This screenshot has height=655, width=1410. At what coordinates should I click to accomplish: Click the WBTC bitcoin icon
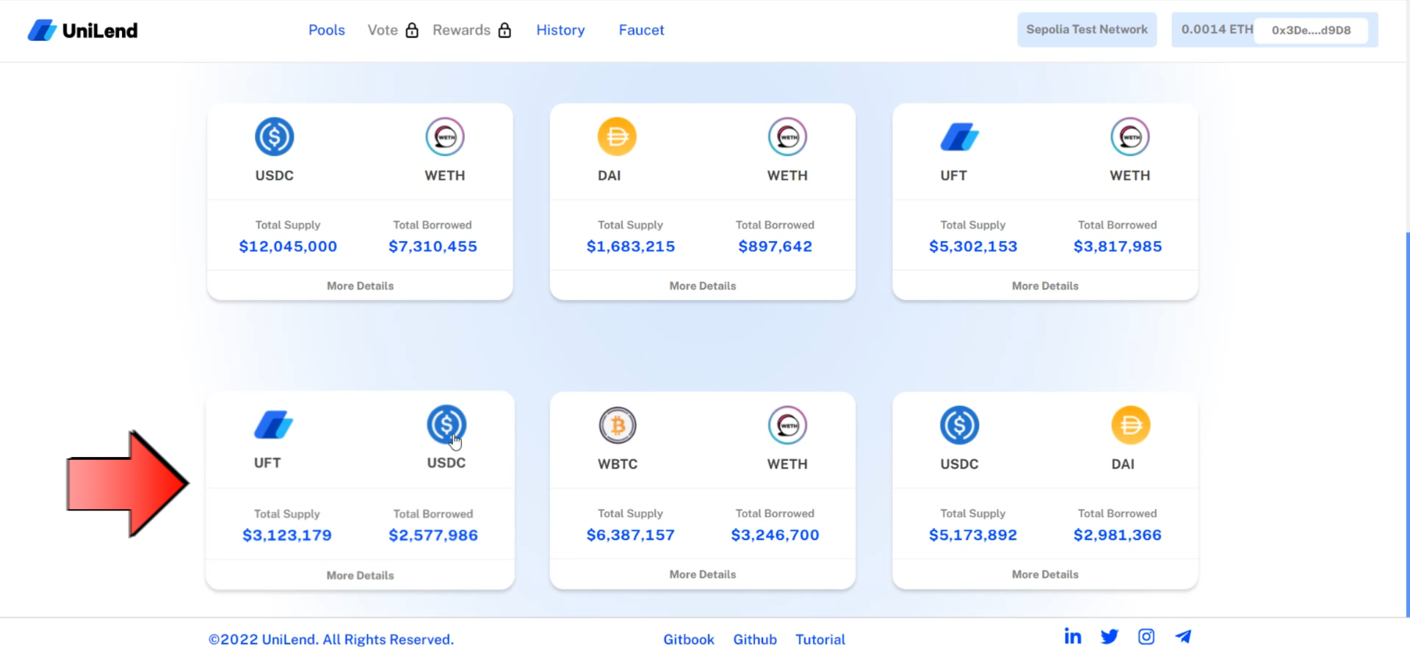(x=617, y=425)
